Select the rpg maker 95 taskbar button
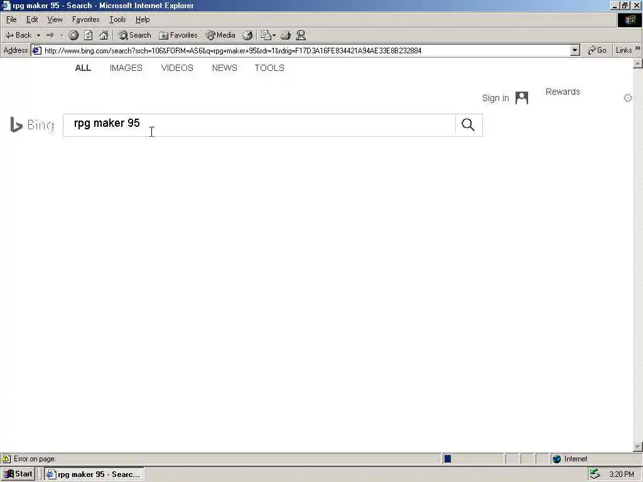This screenshot has height=482, width=643. (x=94, y=474)
